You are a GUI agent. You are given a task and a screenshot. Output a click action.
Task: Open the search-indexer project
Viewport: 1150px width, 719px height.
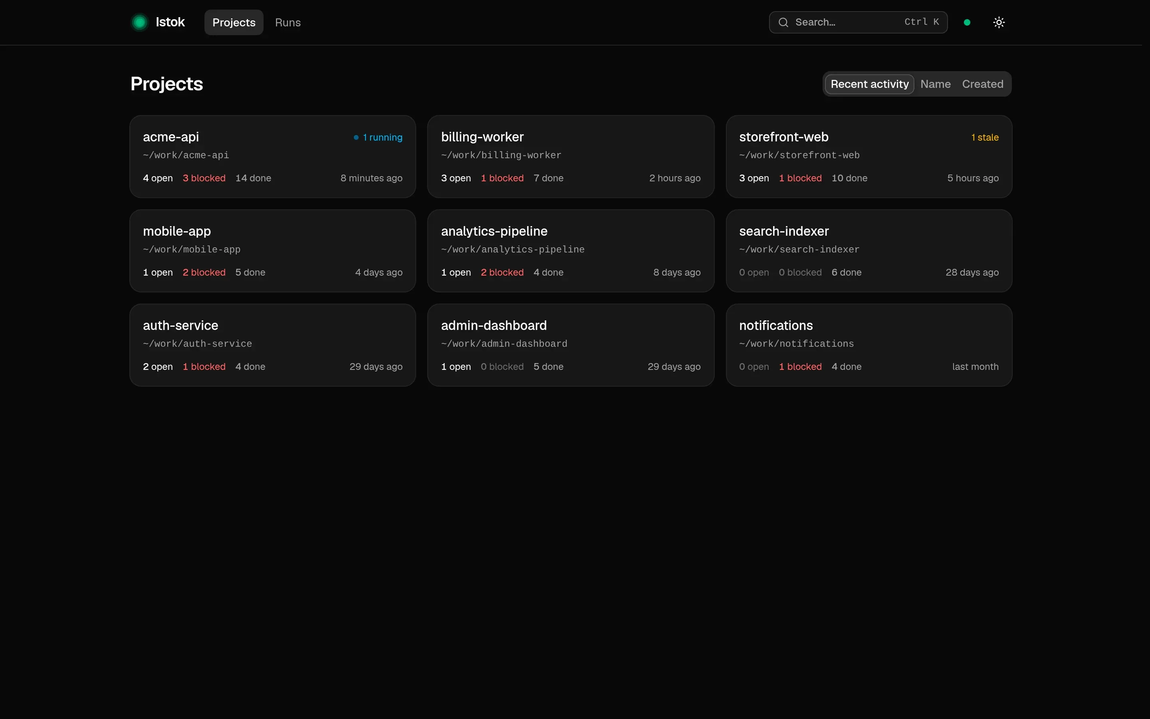[x=868, y=250]
